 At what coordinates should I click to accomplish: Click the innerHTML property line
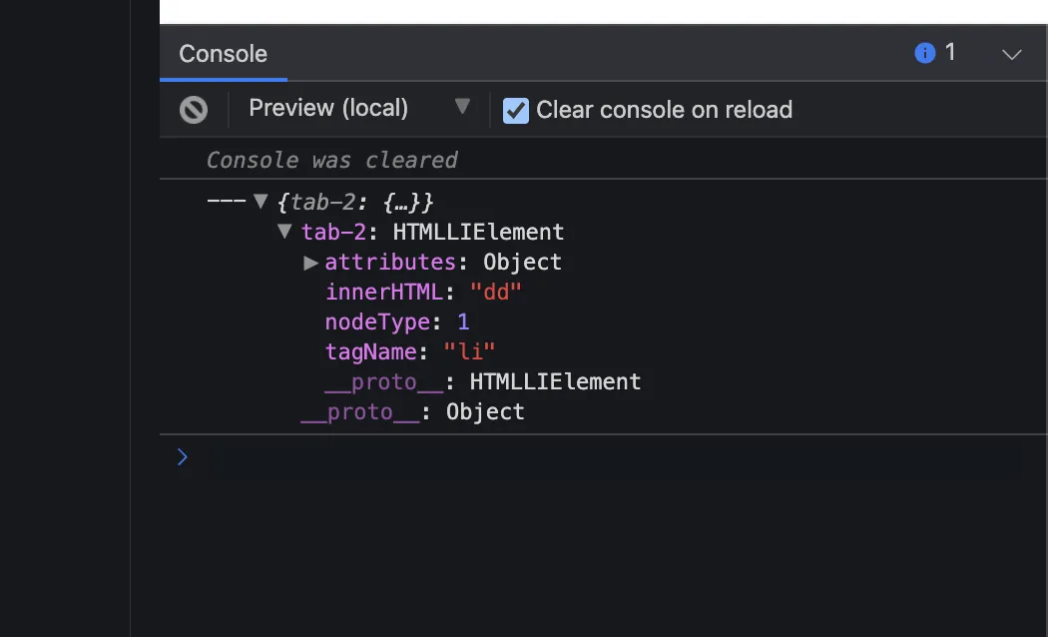[423, 293]
